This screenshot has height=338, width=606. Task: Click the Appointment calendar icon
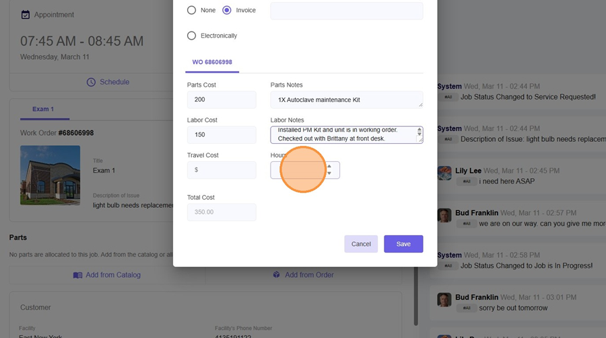point(26,14)
